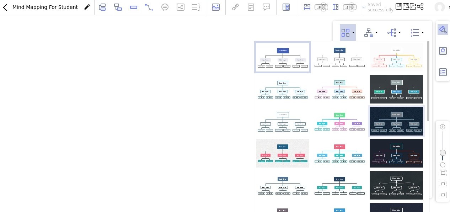Screen dimensions: 450x212
Task: Open the connector style dropdown
Action: [x=394, y=33]
